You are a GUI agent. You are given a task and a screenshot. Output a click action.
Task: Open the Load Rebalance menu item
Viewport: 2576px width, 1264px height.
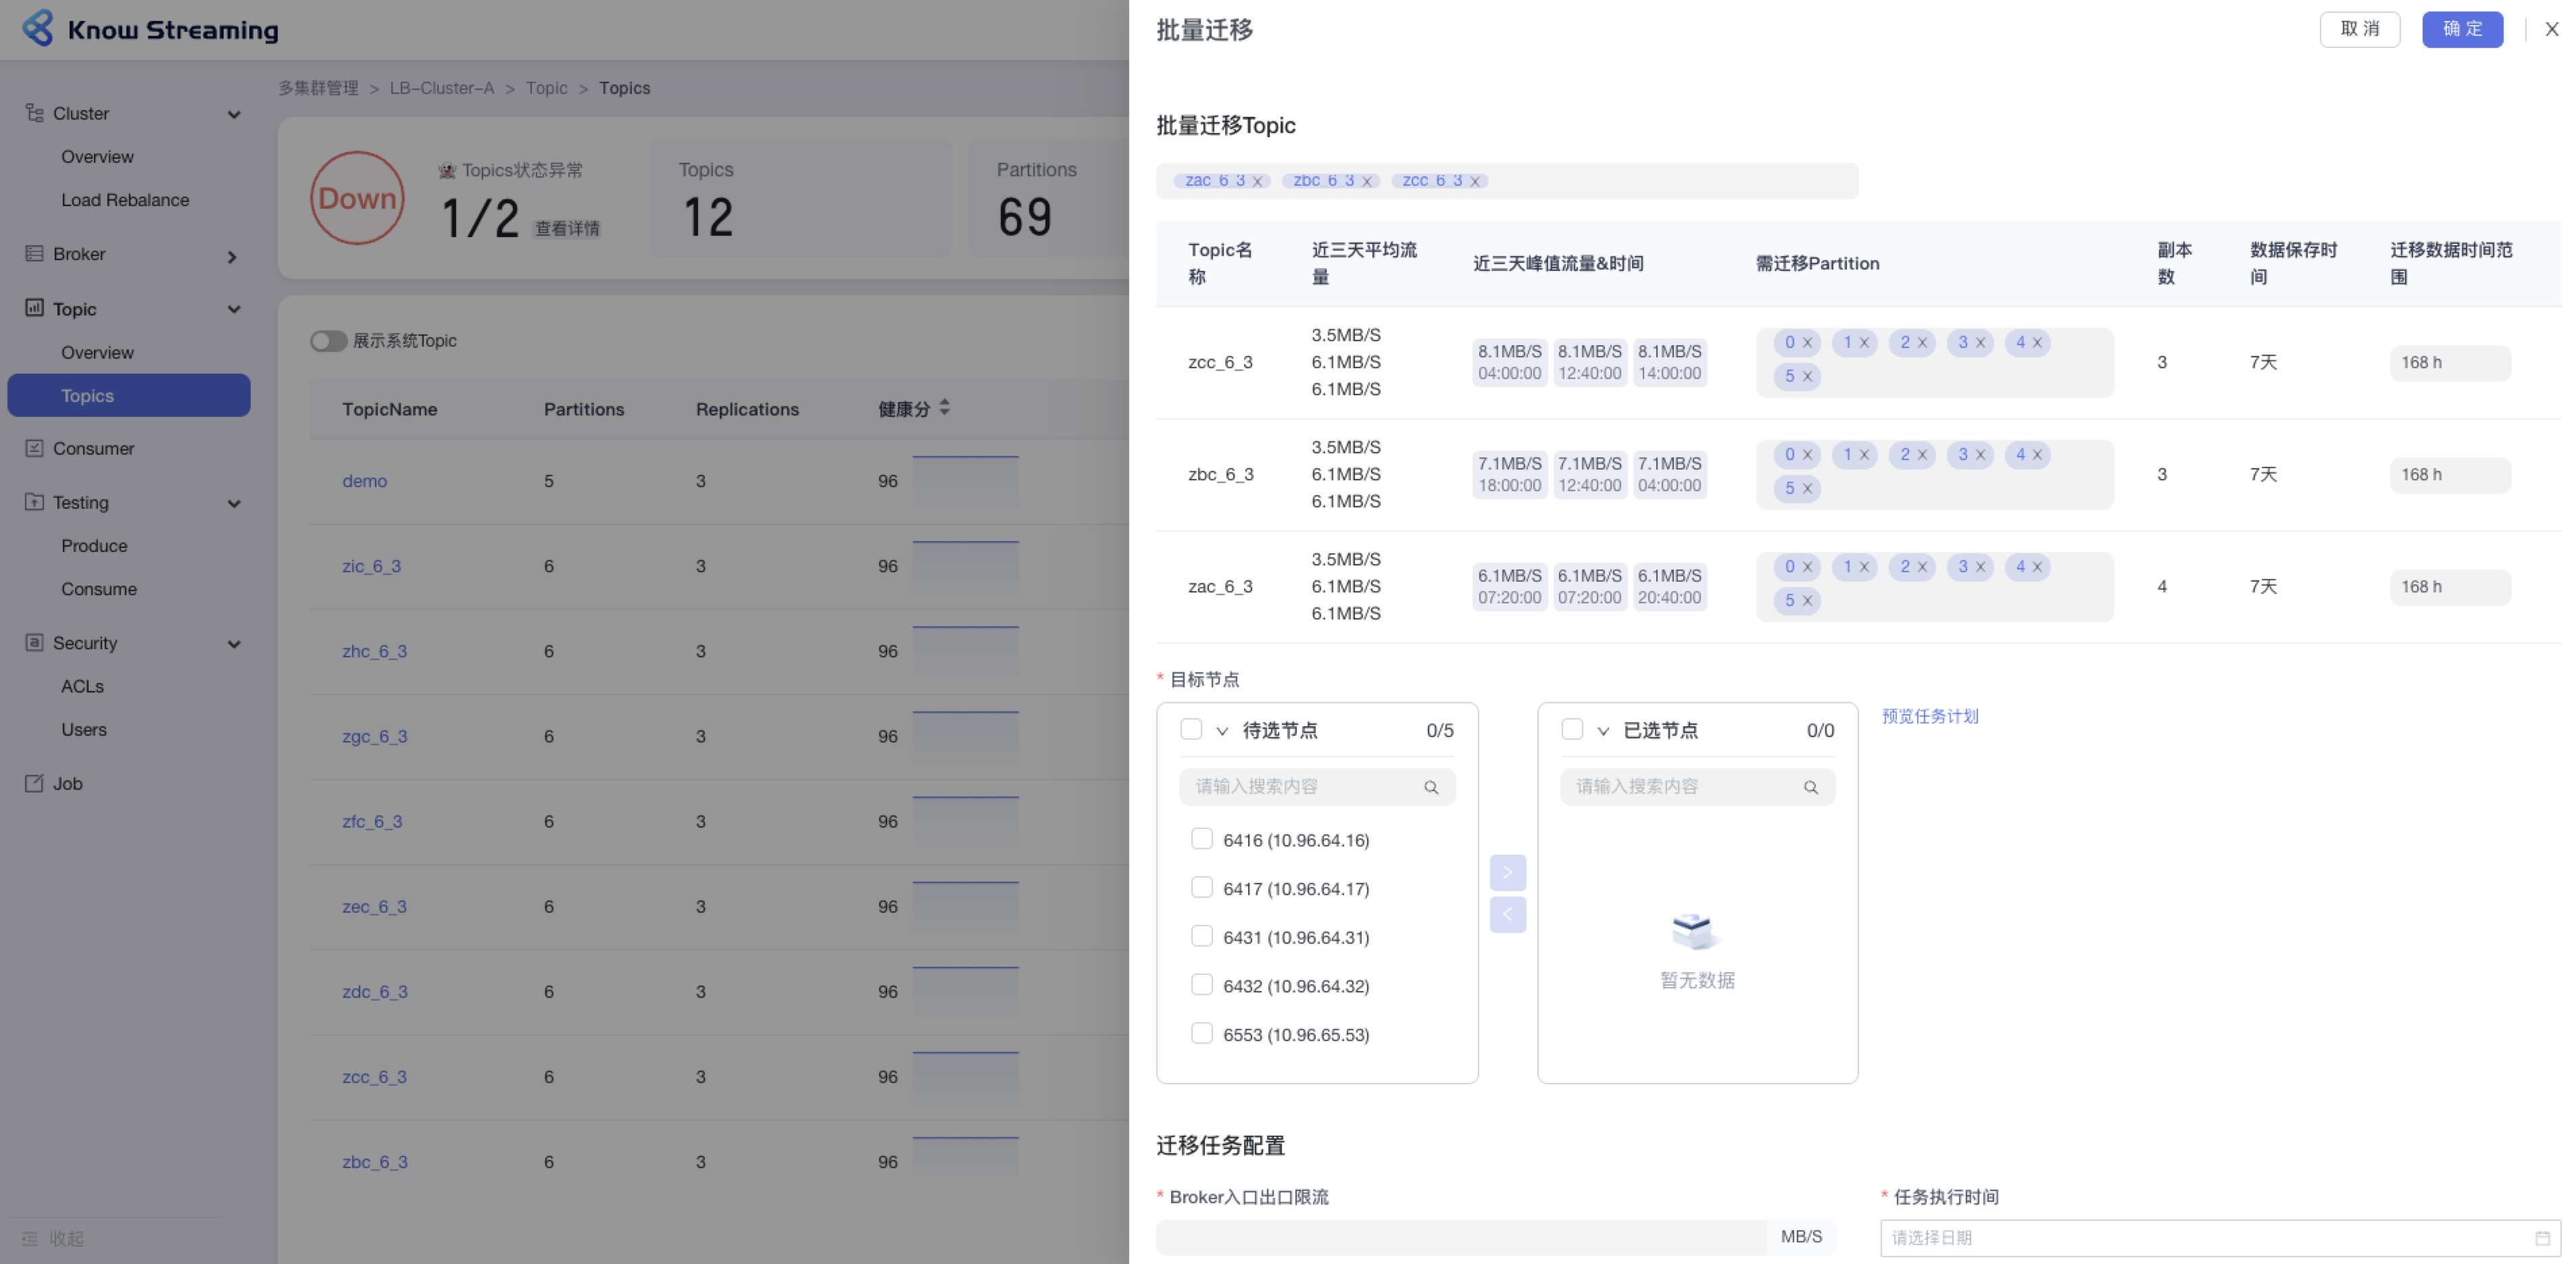coord(125,200)
